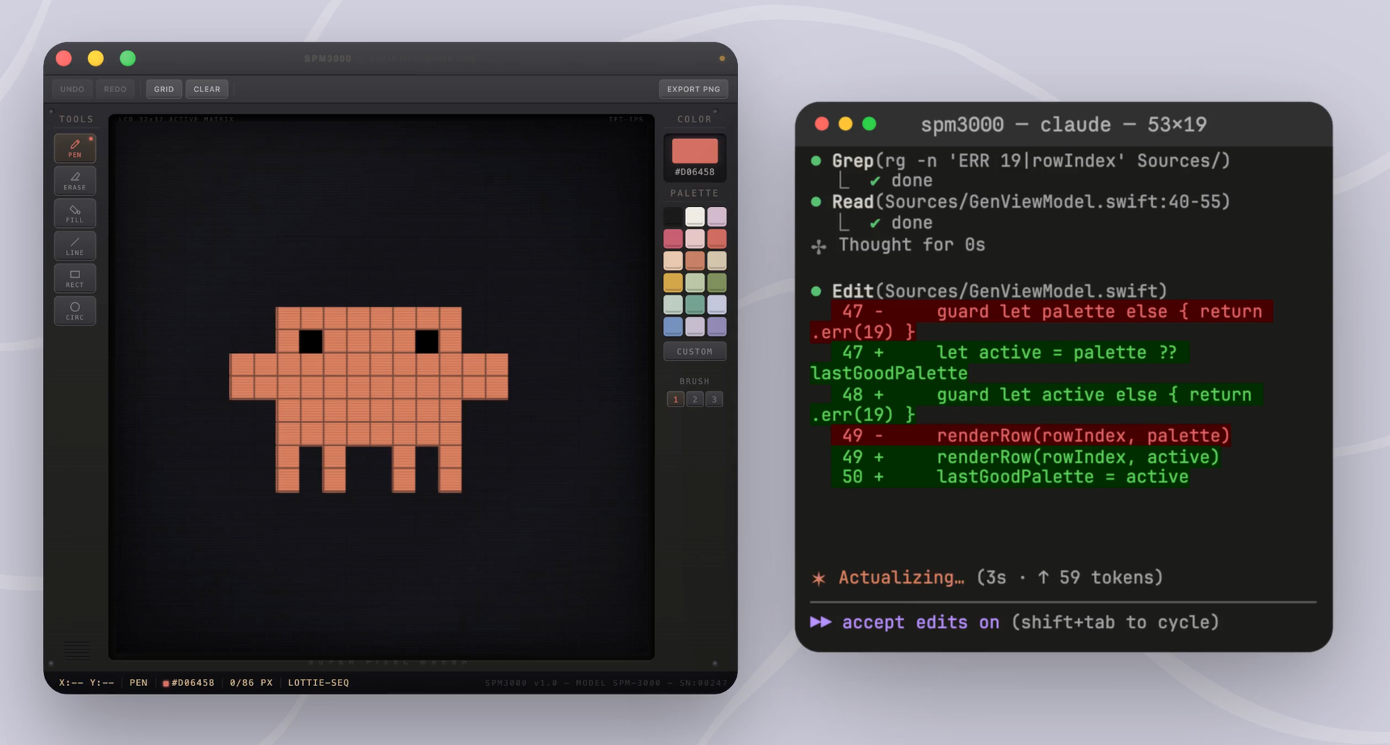Set brush size to 1
Screen dimensions: 1390x745
pyautogui.click(x=676, y=400)
